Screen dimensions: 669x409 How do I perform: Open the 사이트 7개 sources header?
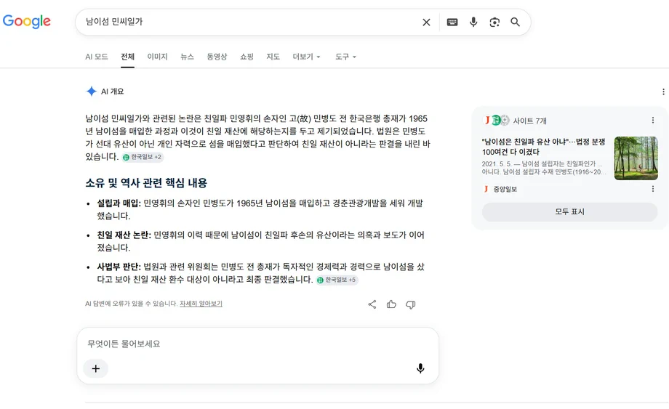529,121
